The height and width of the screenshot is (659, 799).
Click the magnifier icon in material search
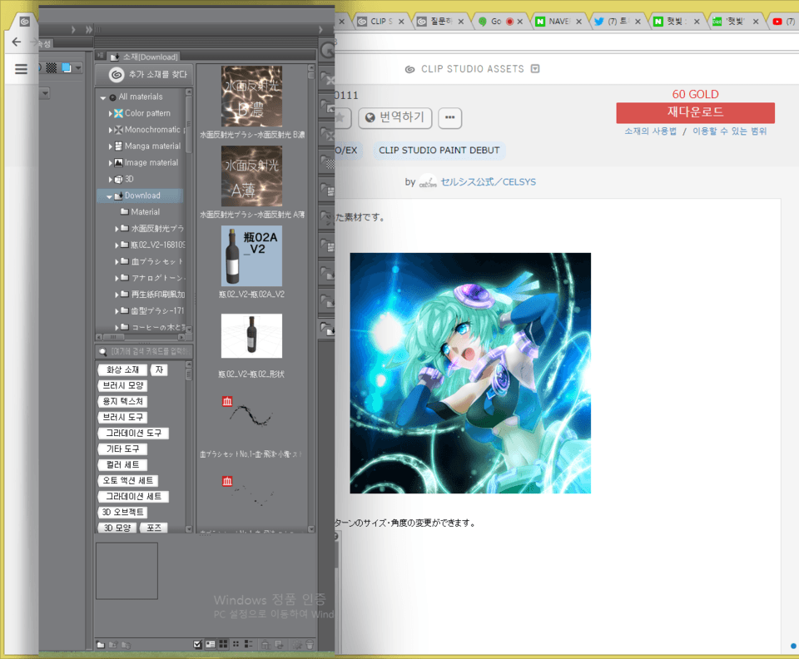[103, 351]
